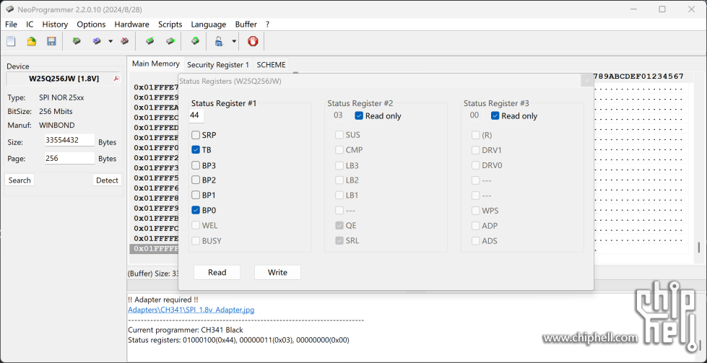
Task: Open the Options menu
Action: click(x=91, y=25)
